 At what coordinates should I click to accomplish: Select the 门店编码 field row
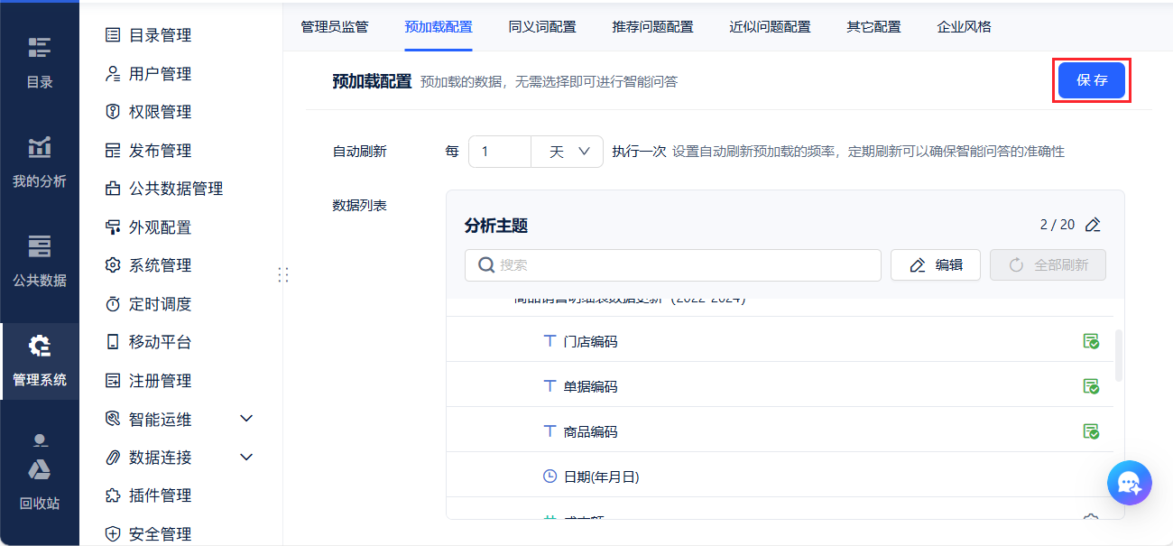point(780,341)
